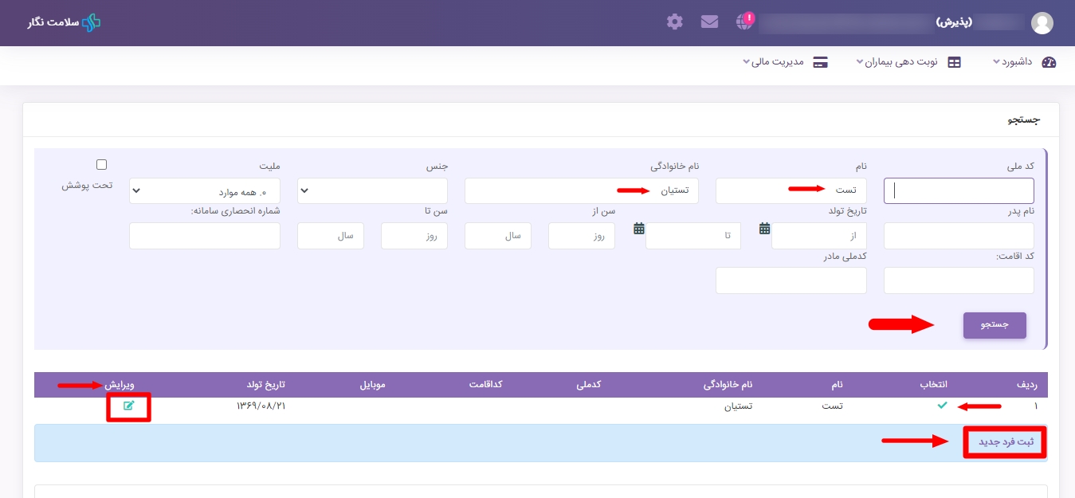The width and height of the screenshot is (1075, 498).
Task: Click the edit icon in the ویرایش column
Action: pyautogui.click(x=129, y=406)
